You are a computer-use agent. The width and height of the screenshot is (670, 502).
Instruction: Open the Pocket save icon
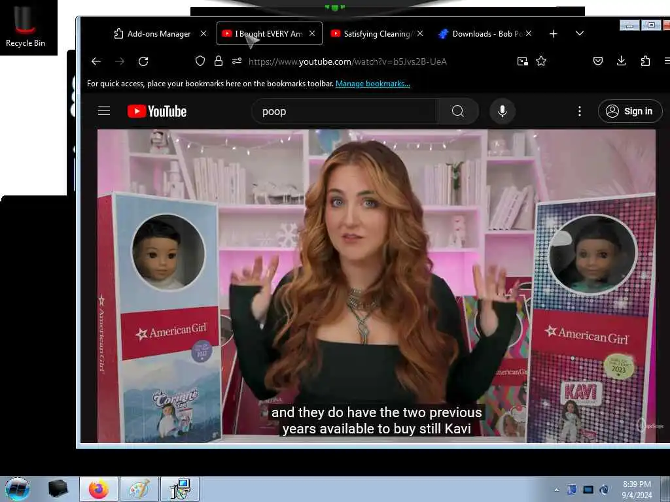coord(598,61)
